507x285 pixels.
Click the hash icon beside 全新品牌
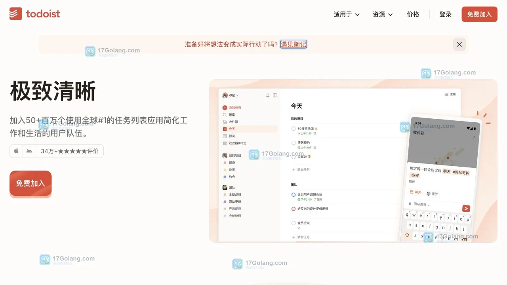click(225, 195)
